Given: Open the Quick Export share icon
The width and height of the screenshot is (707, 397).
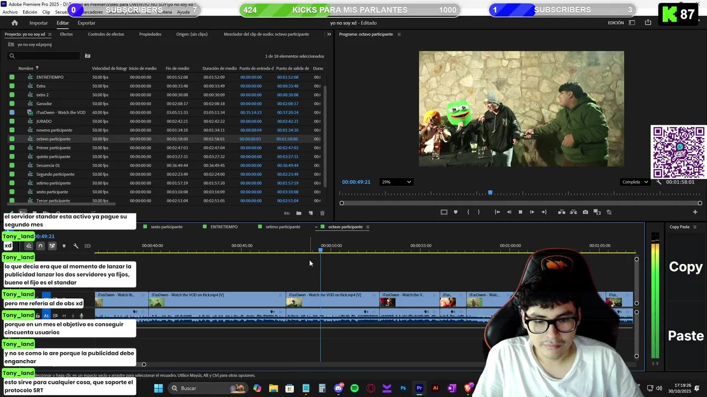Looking at the screenshot, I should 648,23.
